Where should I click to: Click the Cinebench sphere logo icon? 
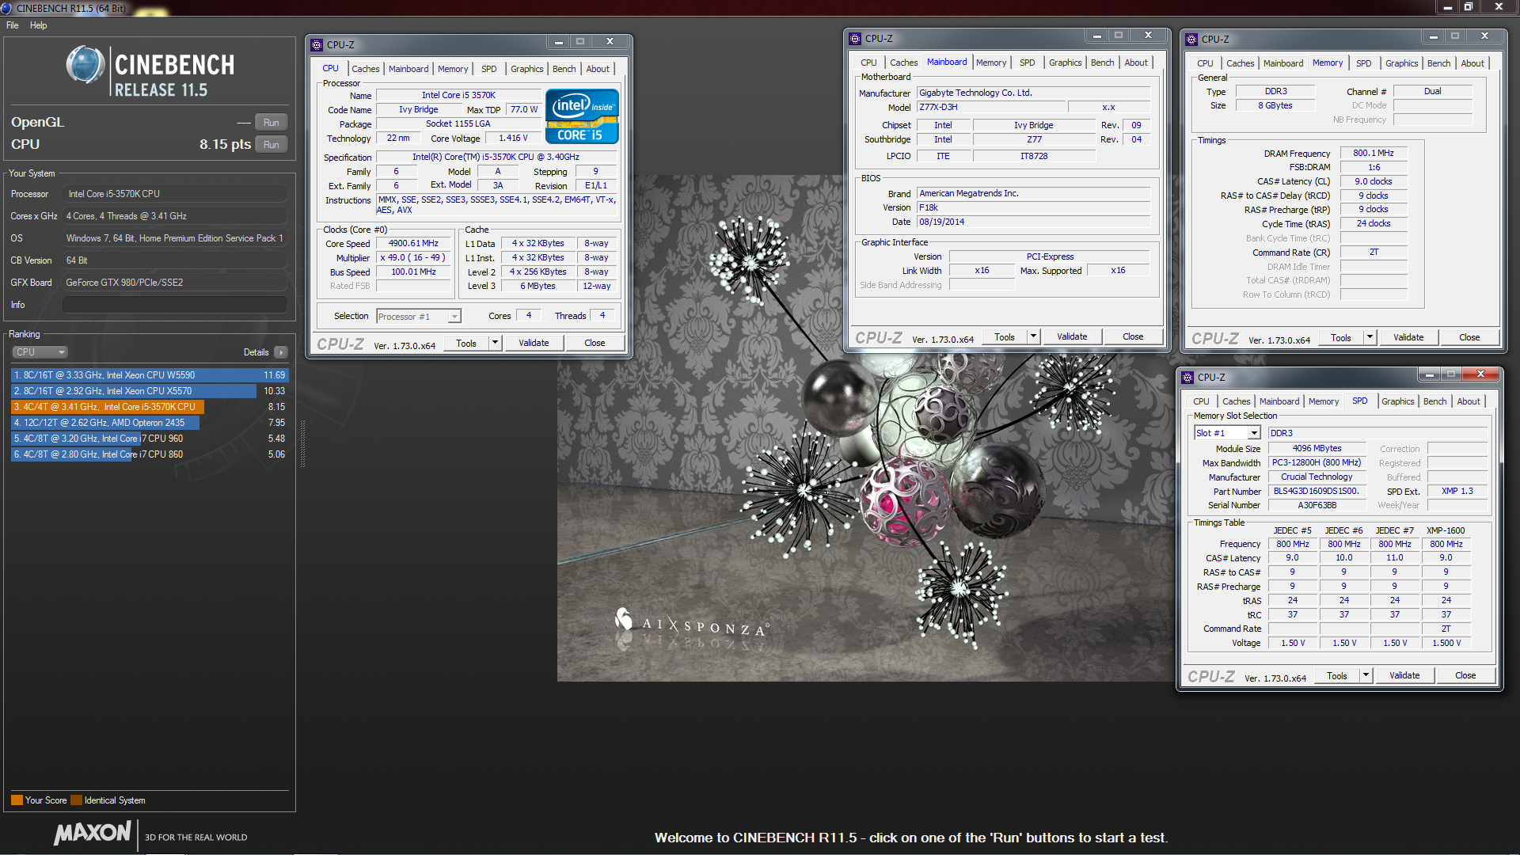tap(85, 65)
